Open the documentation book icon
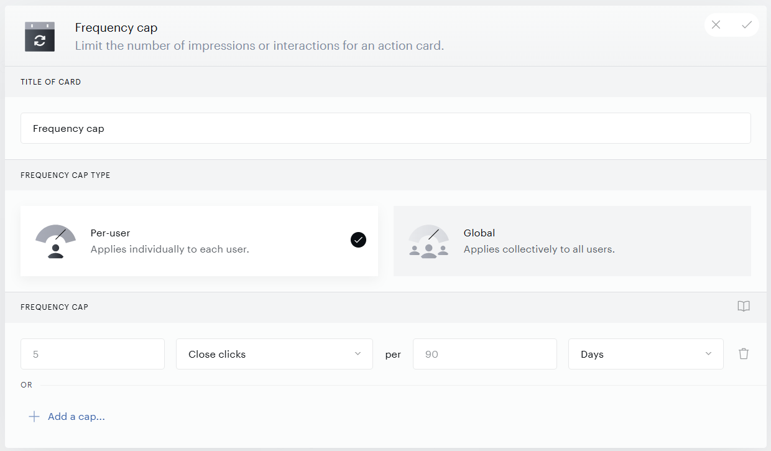The image size is (771, 451). tap(744, 307)
